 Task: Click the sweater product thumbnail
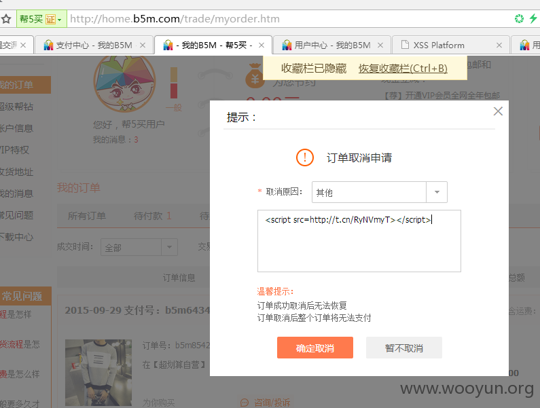coord(98,373)
